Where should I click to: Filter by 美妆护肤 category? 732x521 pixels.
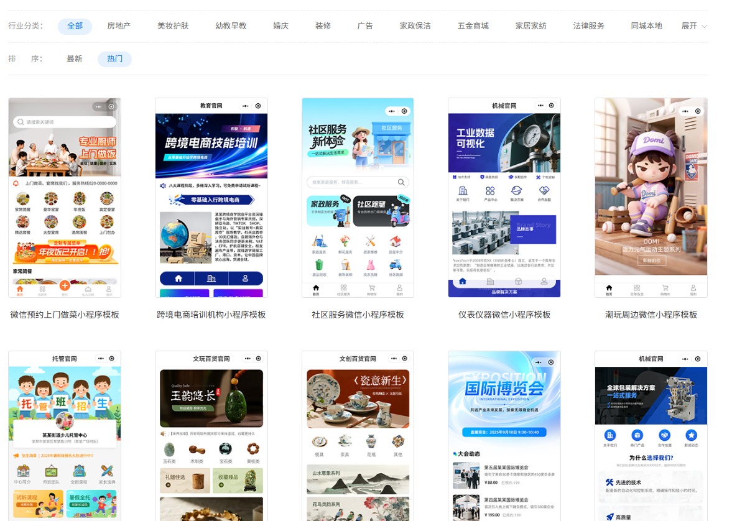pos(173,26)
